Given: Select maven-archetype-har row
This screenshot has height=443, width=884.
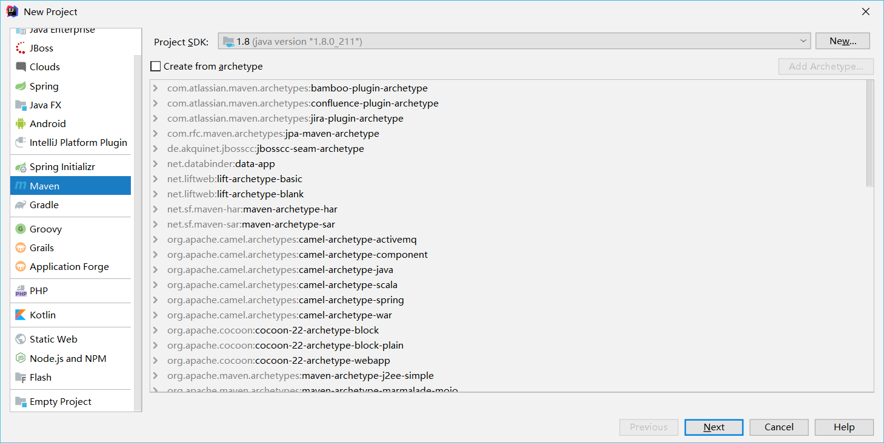Looking at the screenshot, I should point(508,209).
